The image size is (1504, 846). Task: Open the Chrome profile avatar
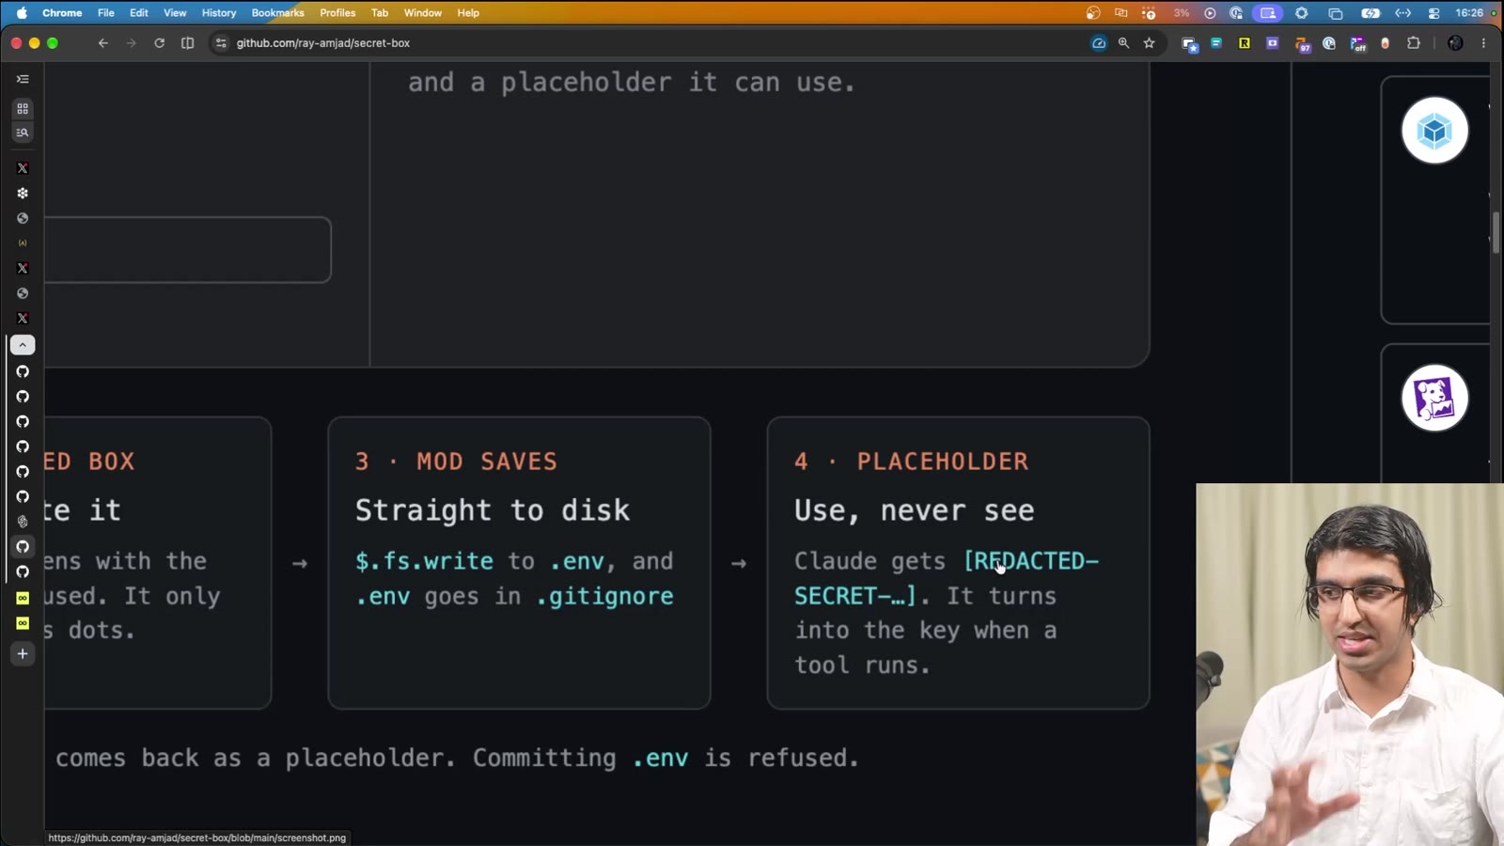[x=1455, y=43]
